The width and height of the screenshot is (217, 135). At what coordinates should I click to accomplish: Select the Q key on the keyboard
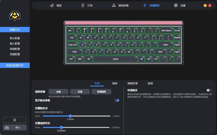pyautogui.click(x=81, y=37)
